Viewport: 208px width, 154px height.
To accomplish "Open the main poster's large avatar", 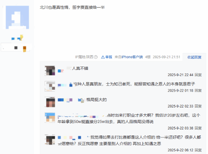I will click(17, 17).
